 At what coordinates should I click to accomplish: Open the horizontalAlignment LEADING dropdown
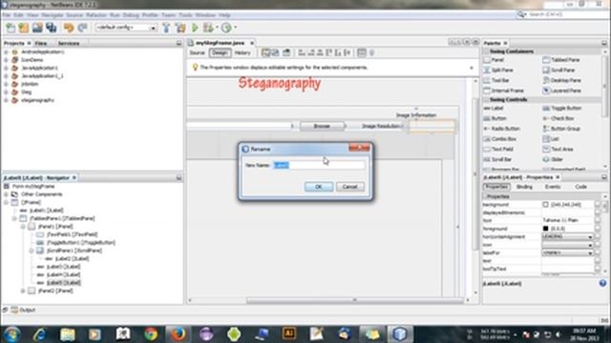[567, 237]
